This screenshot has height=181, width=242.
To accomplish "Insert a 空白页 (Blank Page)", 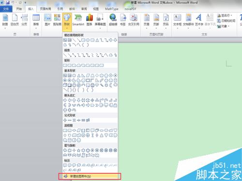I will 15,20.
